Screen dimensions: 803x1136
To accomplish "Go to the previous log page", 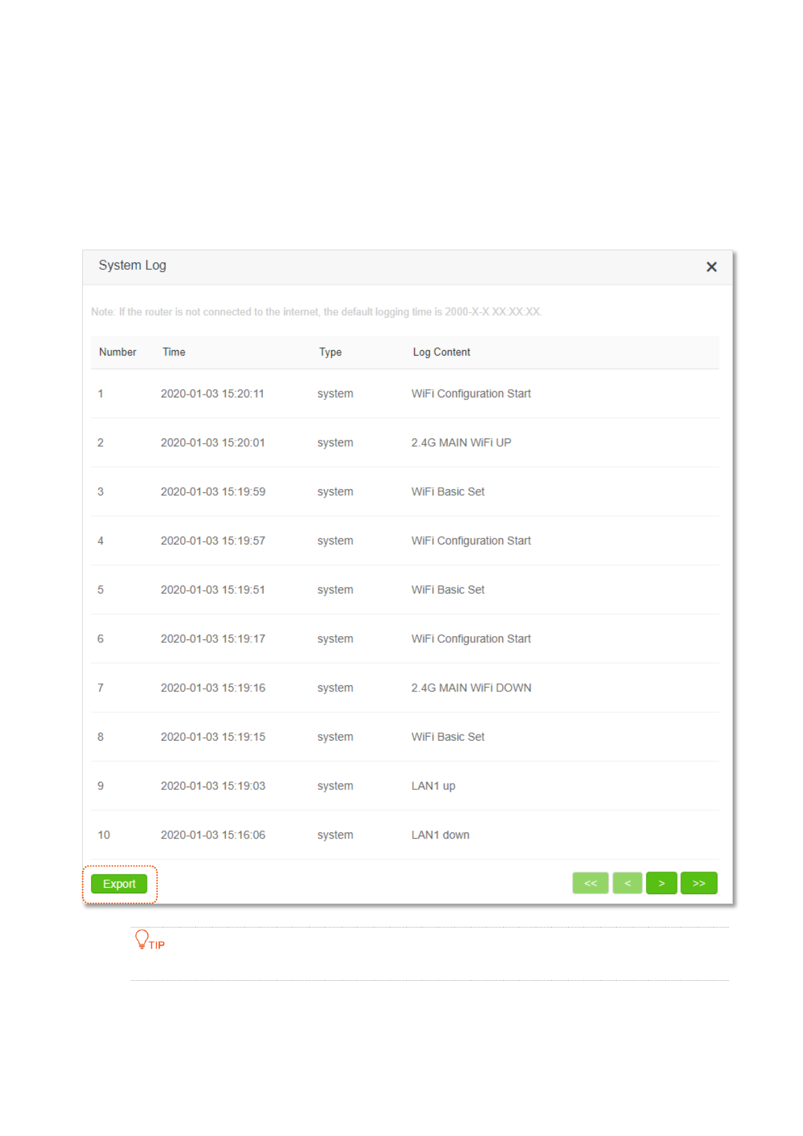I will 627,883.
